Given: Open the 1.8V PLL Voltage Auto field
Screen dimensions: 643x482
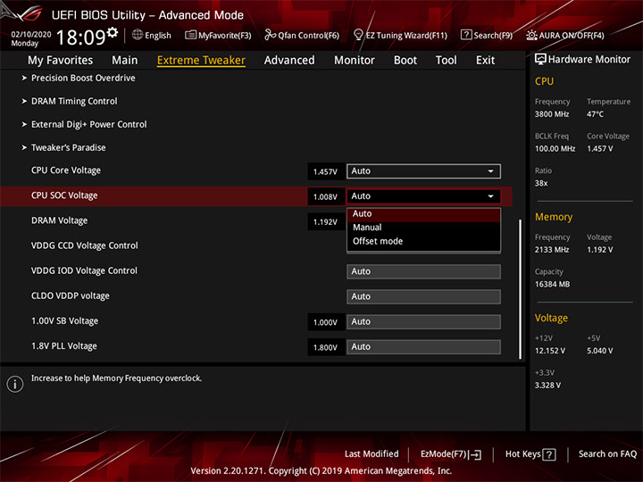Looking at the screenshot, I should 423,347.
